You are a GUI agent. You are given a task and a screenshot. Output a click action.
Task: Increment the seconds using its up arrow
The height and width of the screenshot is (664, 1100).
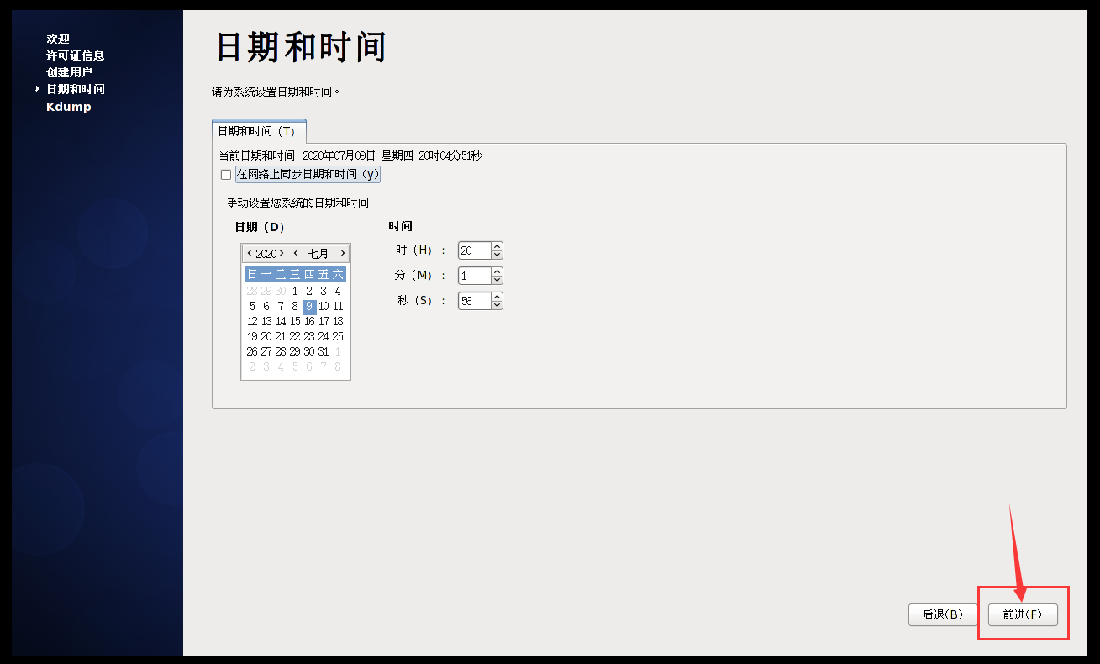click(496, 297)
